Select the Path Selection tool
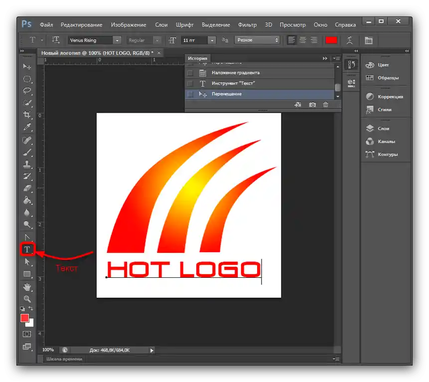429x382 pixels. [x=27, y=262]
